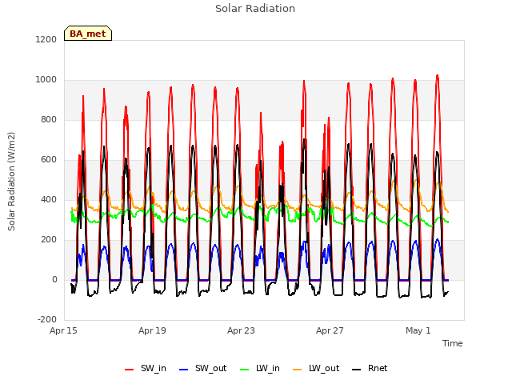Click the red SW_in legend swatch

[x=130, y=370]
